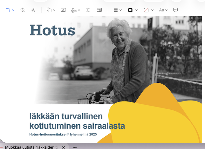Screen dimensions: 205x149
Task: Open the Border Color dropdown chevron
Action: pos(136,10)
